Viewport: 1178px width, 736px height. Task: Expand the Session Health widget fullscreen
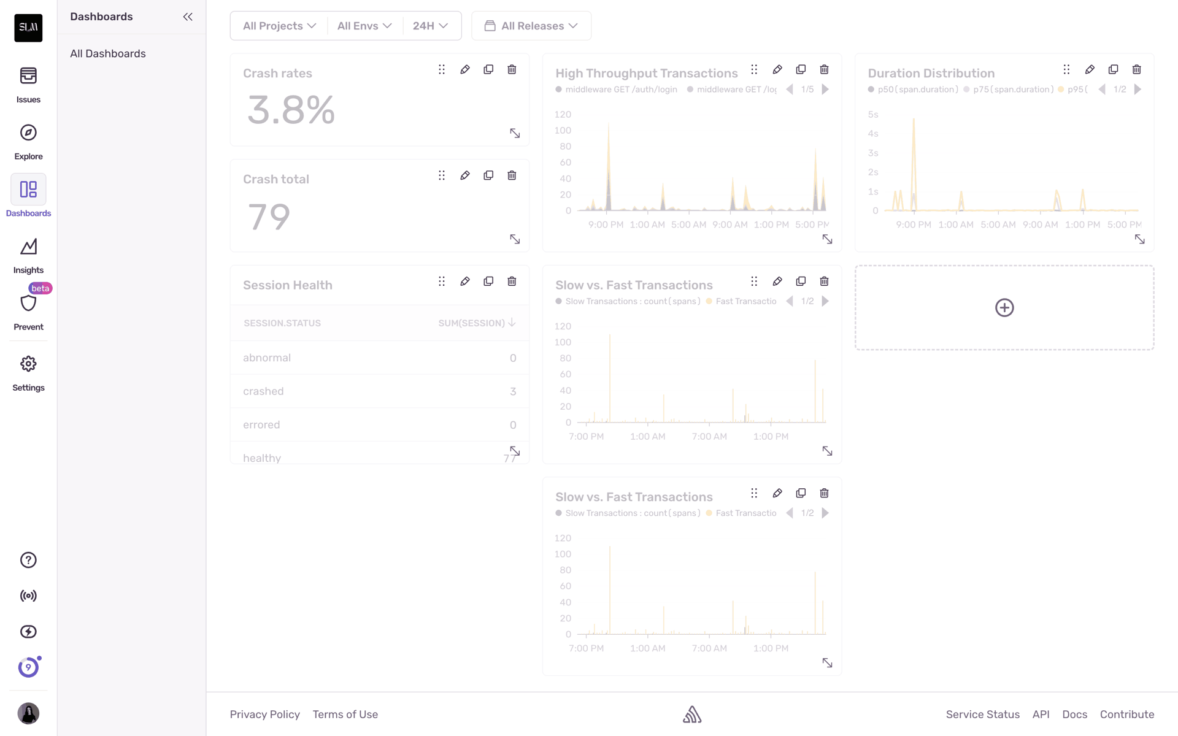point(515,451)
